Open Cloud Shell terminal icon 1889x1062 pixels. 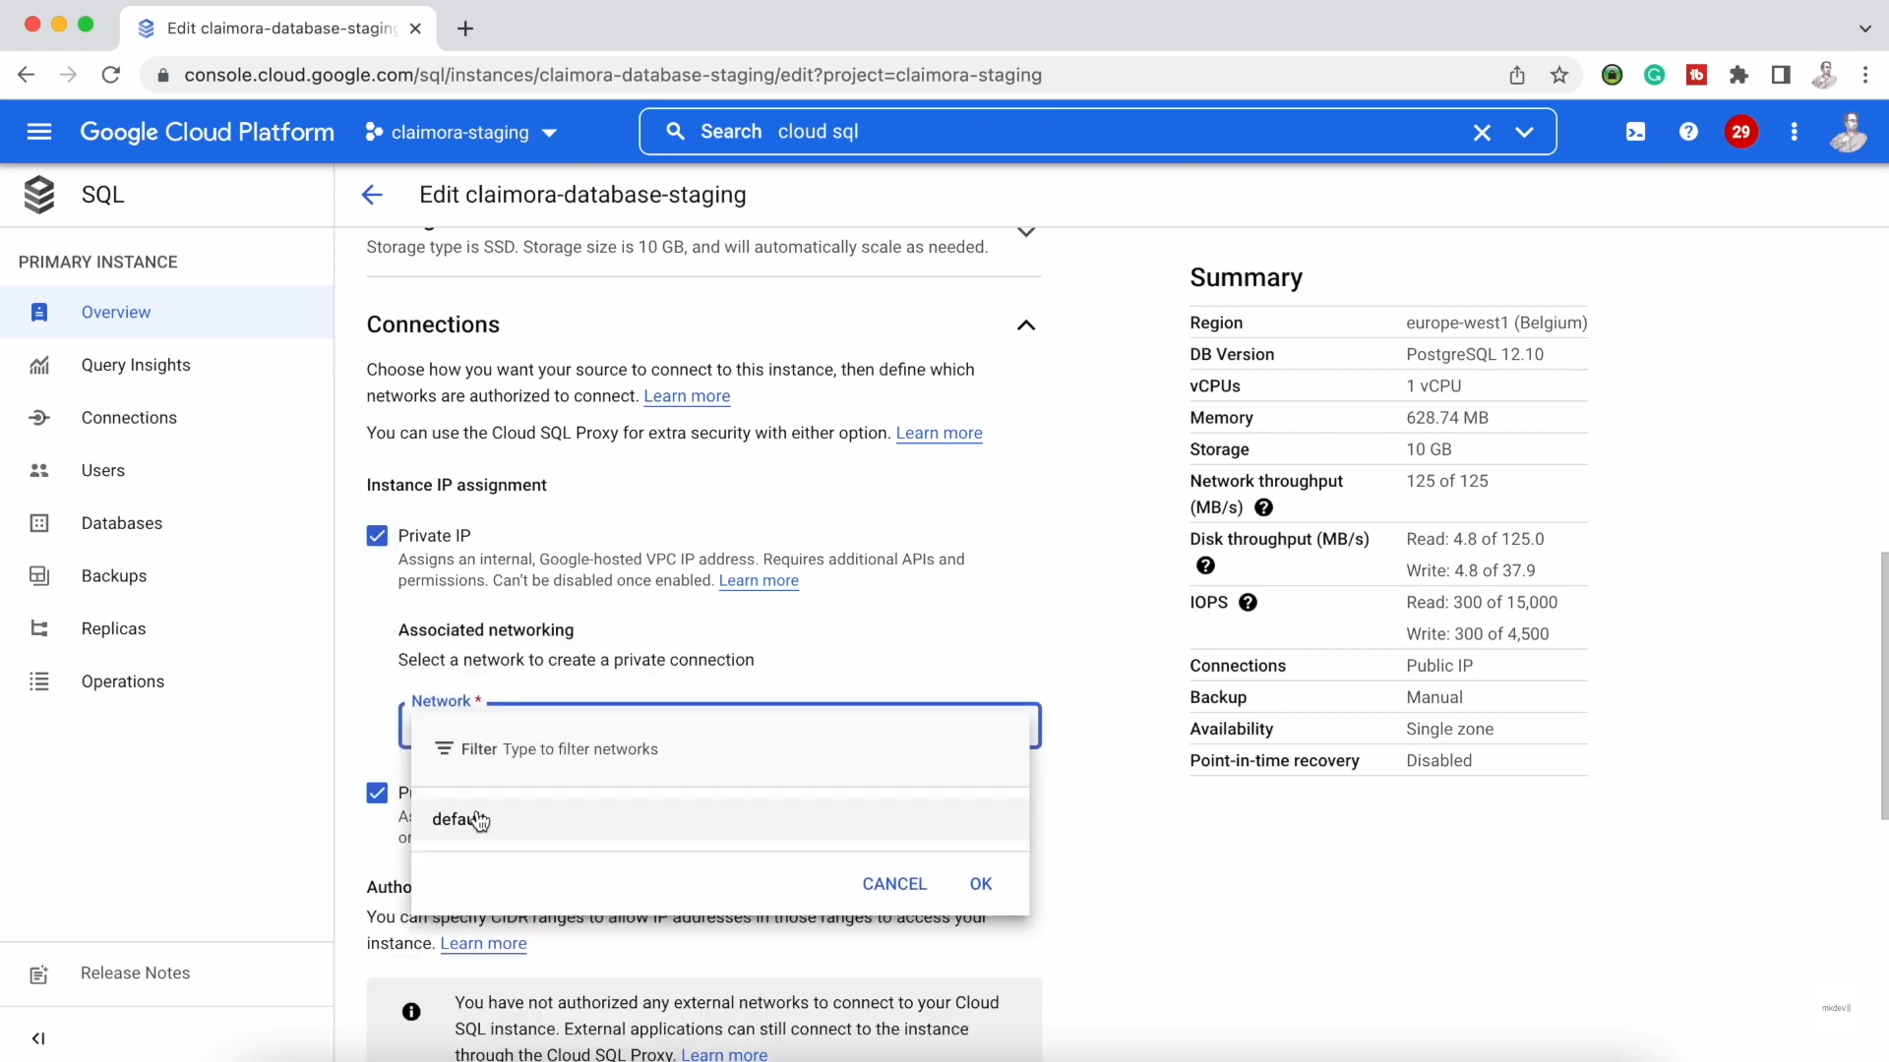tap(1635, 132)
